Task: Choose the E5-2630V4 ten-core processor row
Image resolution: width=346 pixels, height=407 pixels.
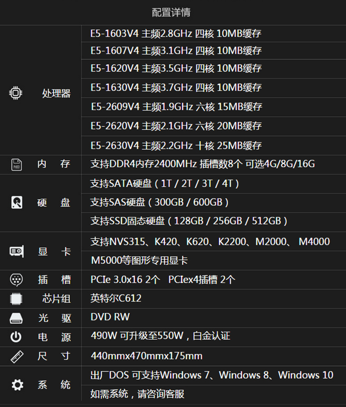Action: 176,146
